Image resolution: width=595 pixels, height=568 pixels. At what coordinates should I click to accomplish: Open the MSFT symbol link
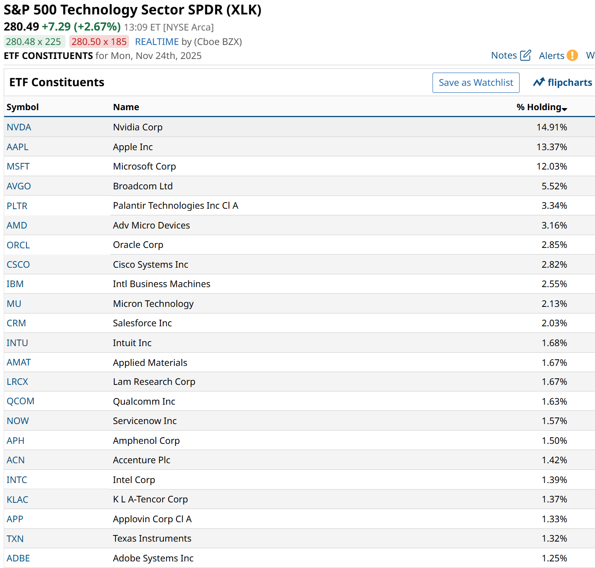pos(18,166)
